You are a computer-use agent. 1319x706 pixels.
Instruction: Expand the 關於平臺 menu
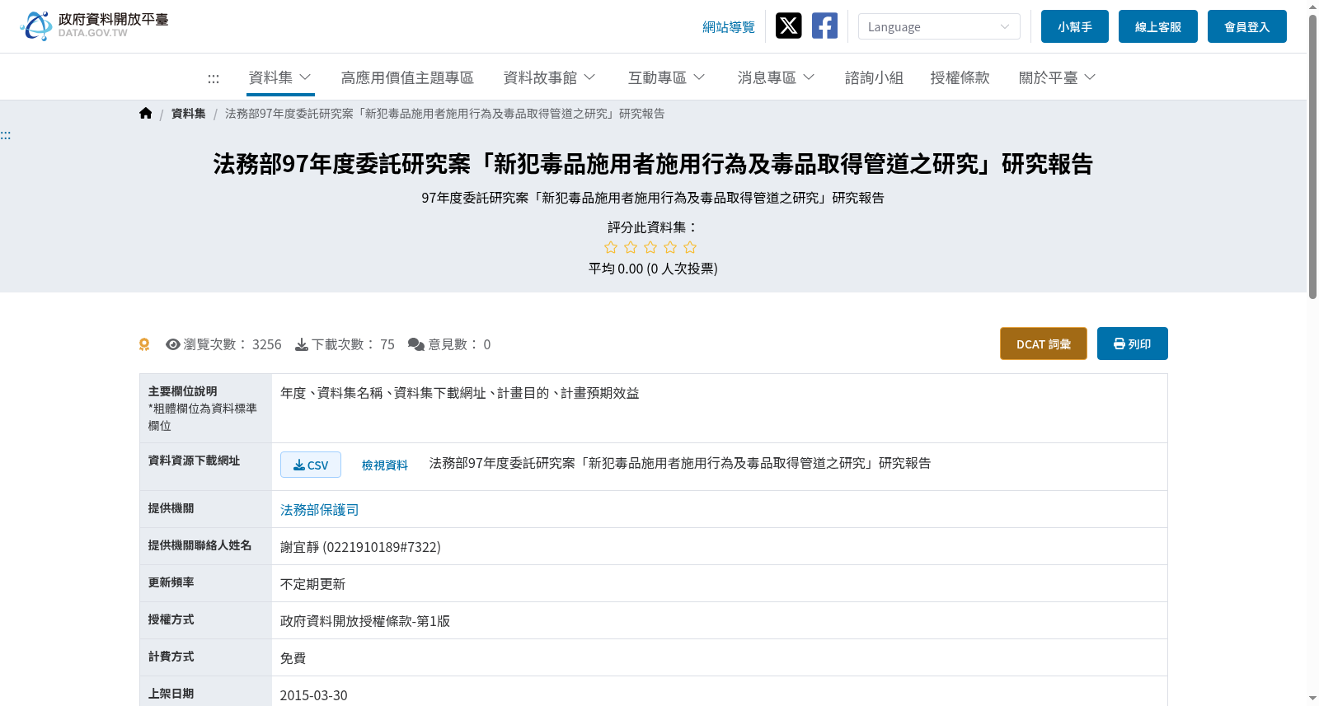(1057, 77)
